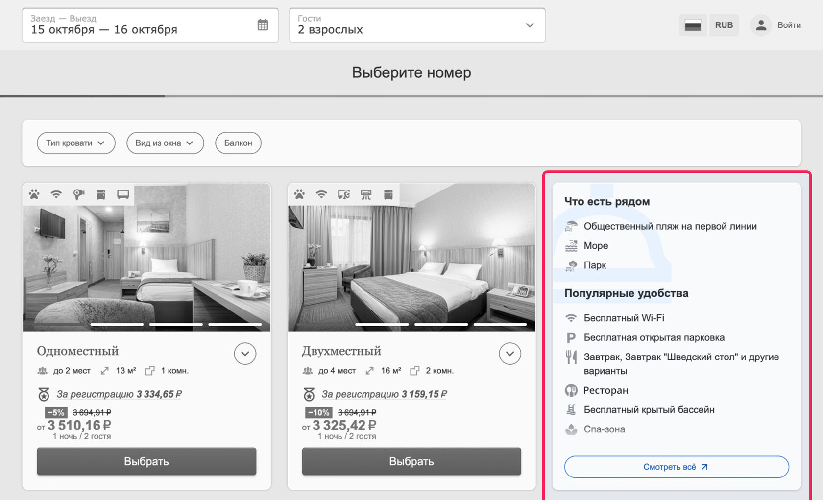Screen dimensions: 823x500
Task: Click the guests icon beside до 2 мест
Action: (x=43, y=371)
